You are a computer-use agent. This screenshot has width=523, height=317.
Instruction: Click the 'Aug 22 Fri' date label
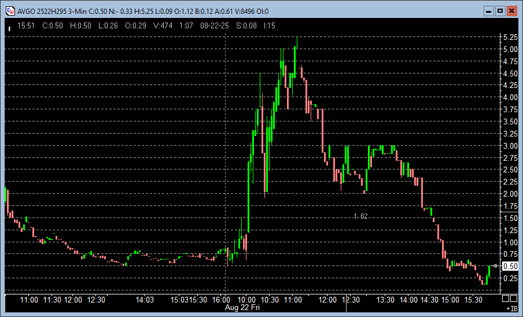coord(242,307)
